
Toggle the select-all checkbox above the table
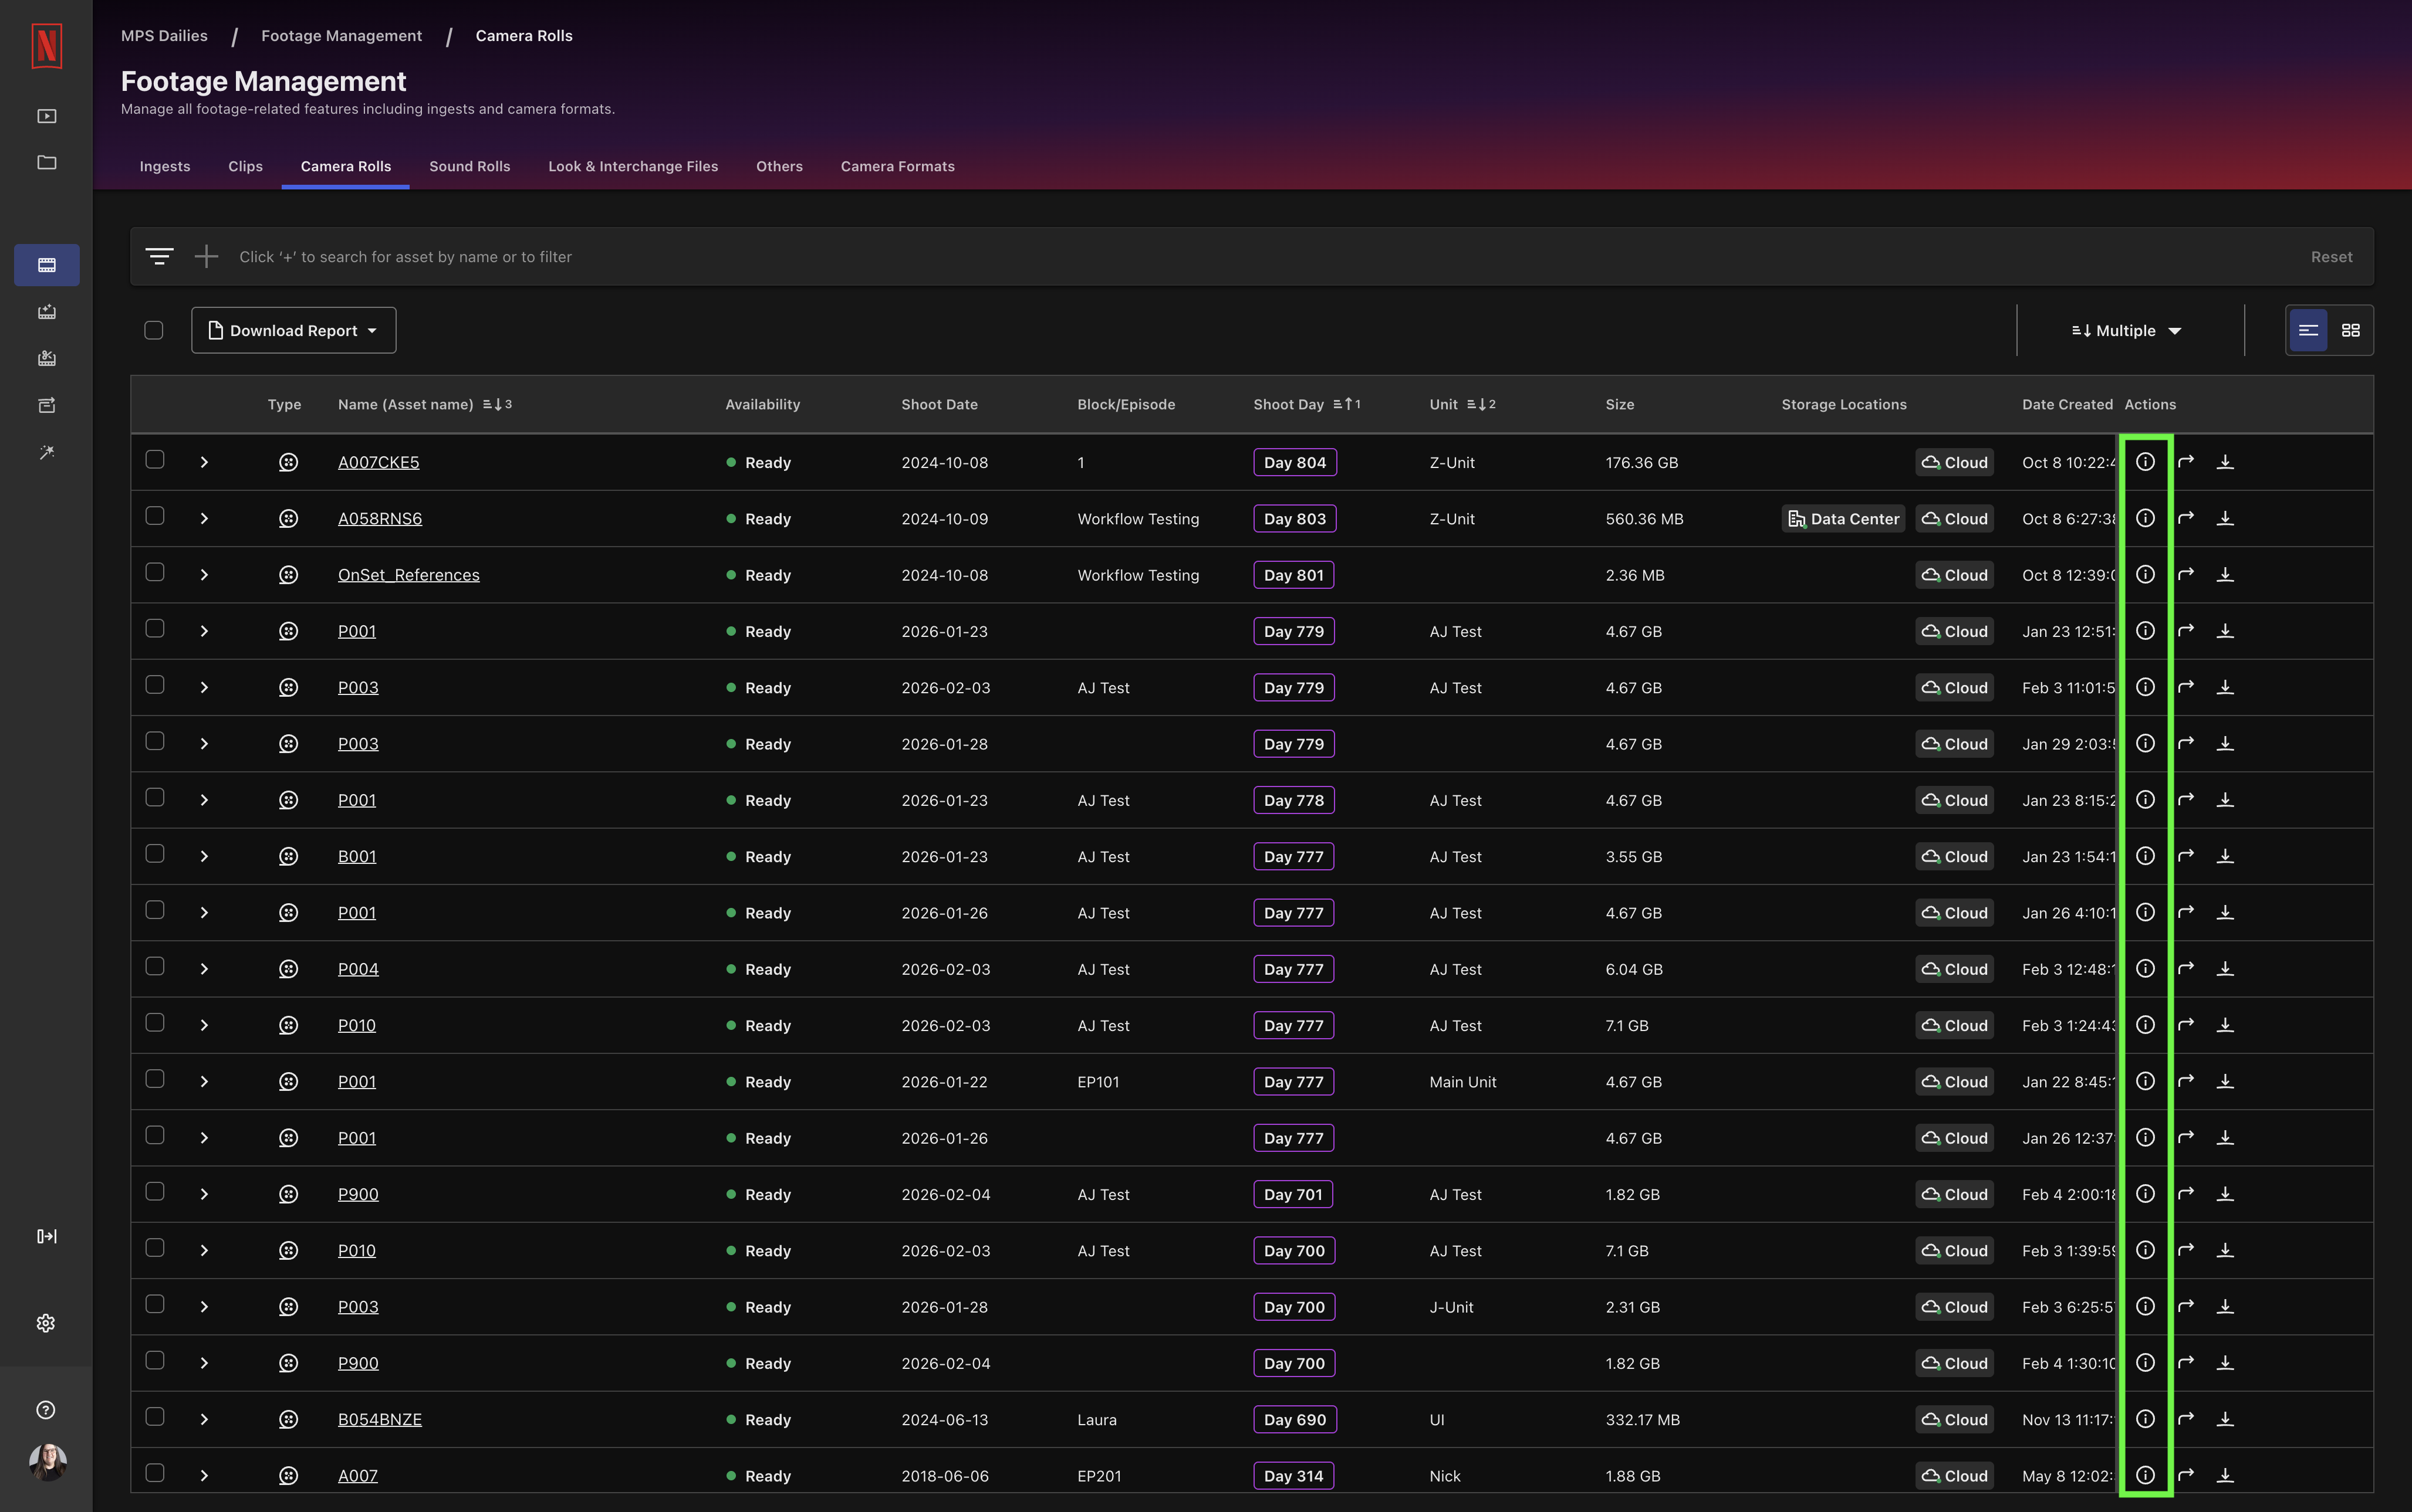pos(154,329)
